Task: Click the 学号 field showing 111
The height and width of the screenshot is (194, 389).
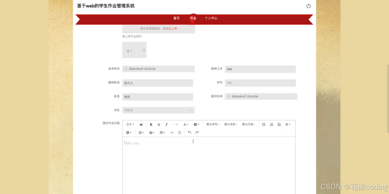Action: [260, 83]
